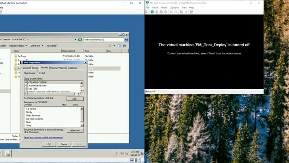
Task: Switch to the General tab in Soft Properties
Action: 26,68
